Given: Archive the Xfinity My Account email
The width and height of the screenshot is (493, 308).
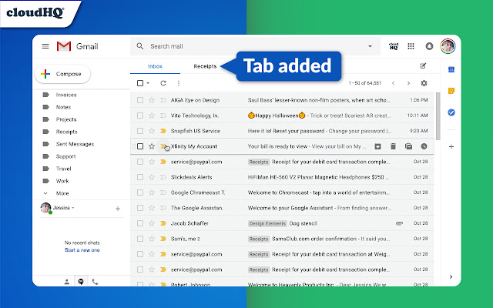Looking at the screenshot, I should [377, 146].
